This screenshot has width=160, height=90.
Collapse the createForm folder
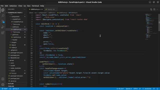16,19
